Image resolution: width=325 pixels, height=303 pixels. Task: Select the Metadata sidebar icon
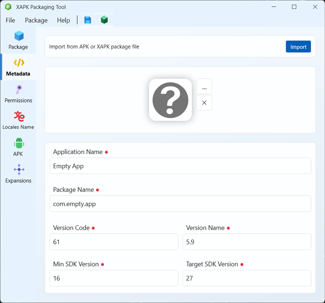point(18,67)
